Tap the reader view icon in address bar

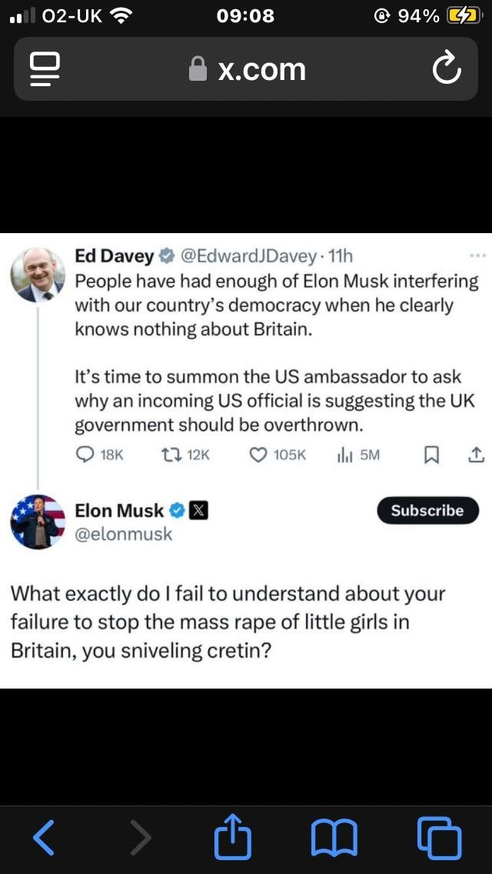tap(45, 69)
